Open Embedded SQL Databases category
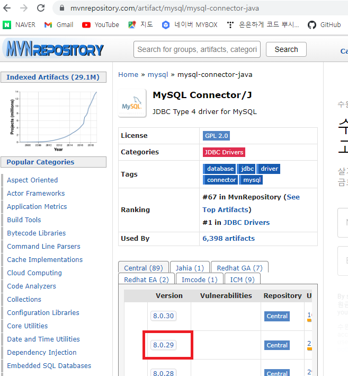This screenshot has height=376, width=348. pos(49,366)
